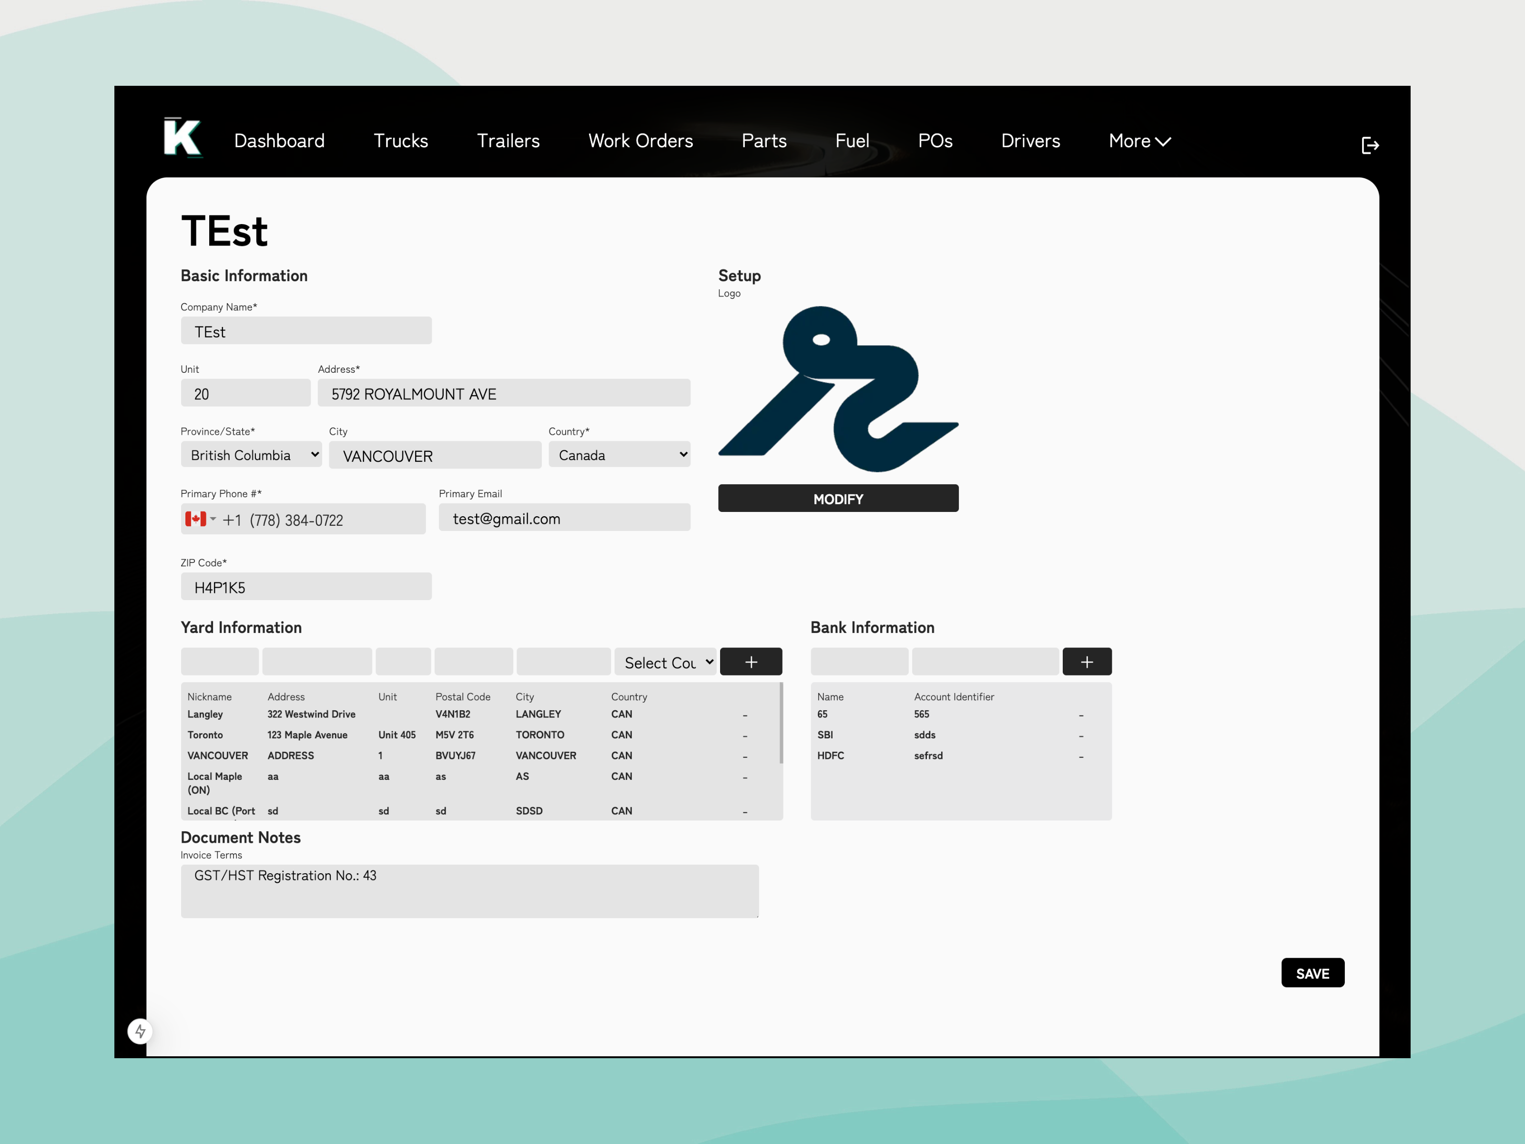Open the Country dropdown showing Canada

pyautogui.click(x=619, y=455)
